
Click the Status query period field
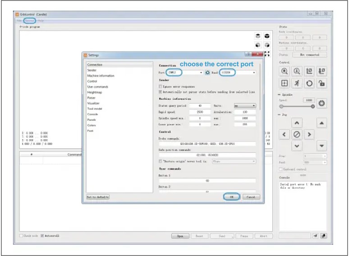point(200,105)
